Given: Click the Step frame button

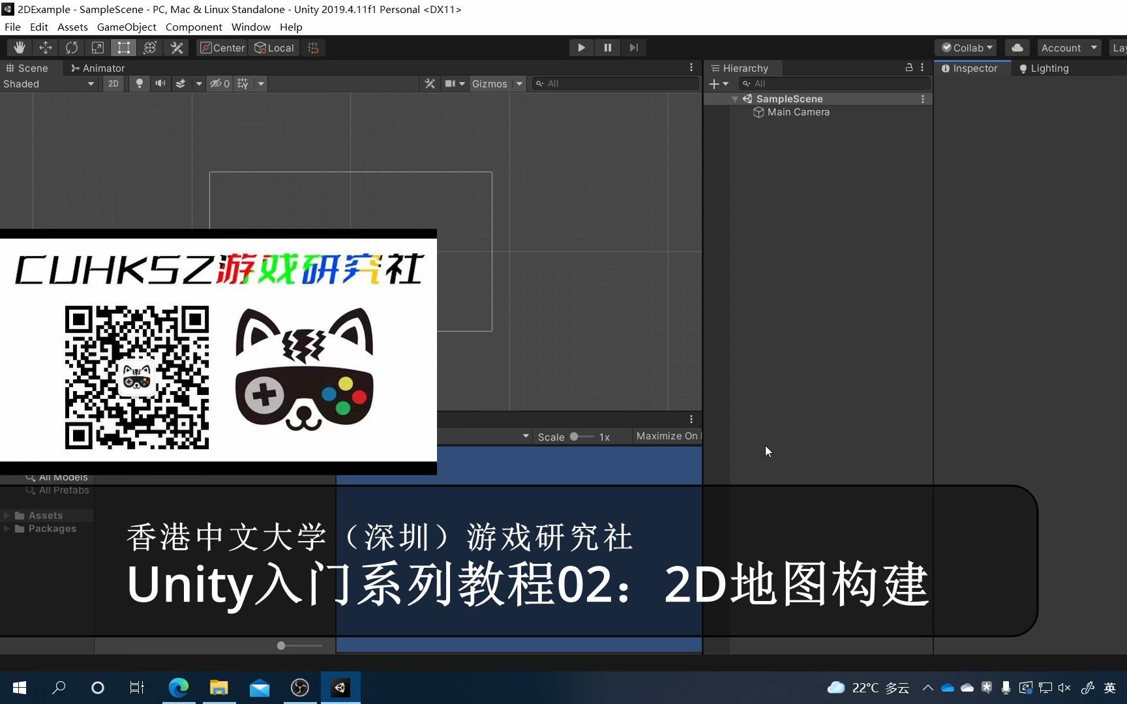Looking at the screenshot, I should tap(633, 48).
